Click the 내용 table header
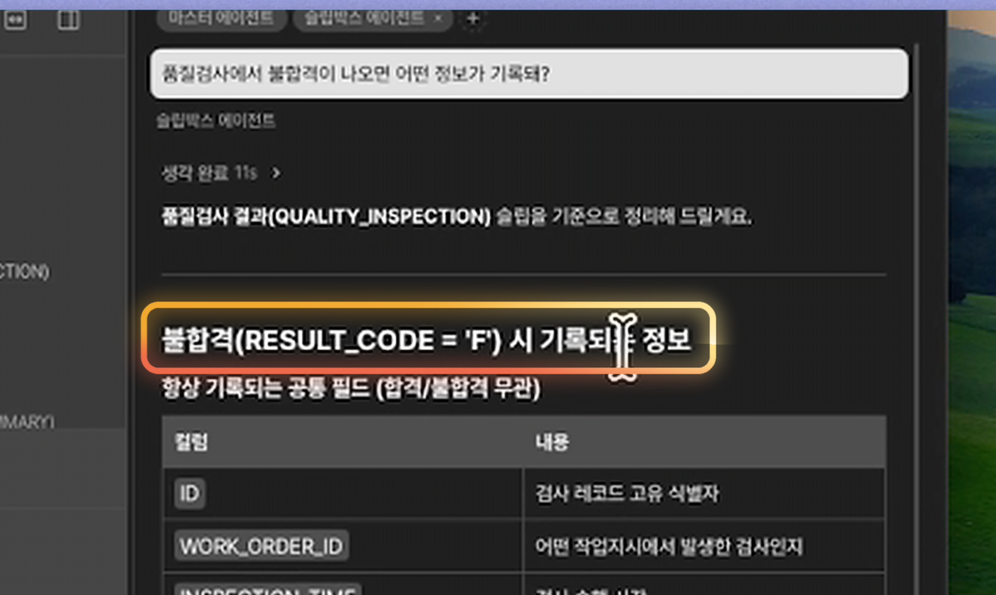Image resolution: width=996 pixels, height=595 pixels. pos(552,442)
